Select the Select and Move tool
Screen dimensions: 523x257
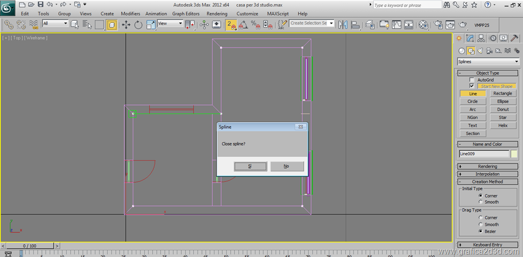[126, 24]
